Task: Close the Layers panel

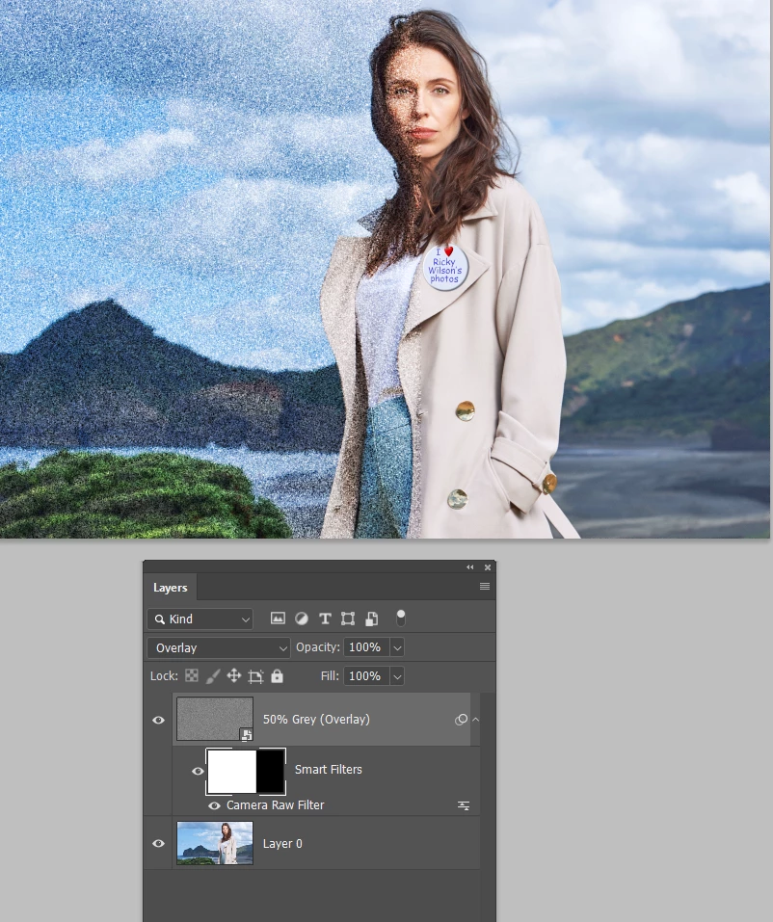Action: click(x=488, y=567)
